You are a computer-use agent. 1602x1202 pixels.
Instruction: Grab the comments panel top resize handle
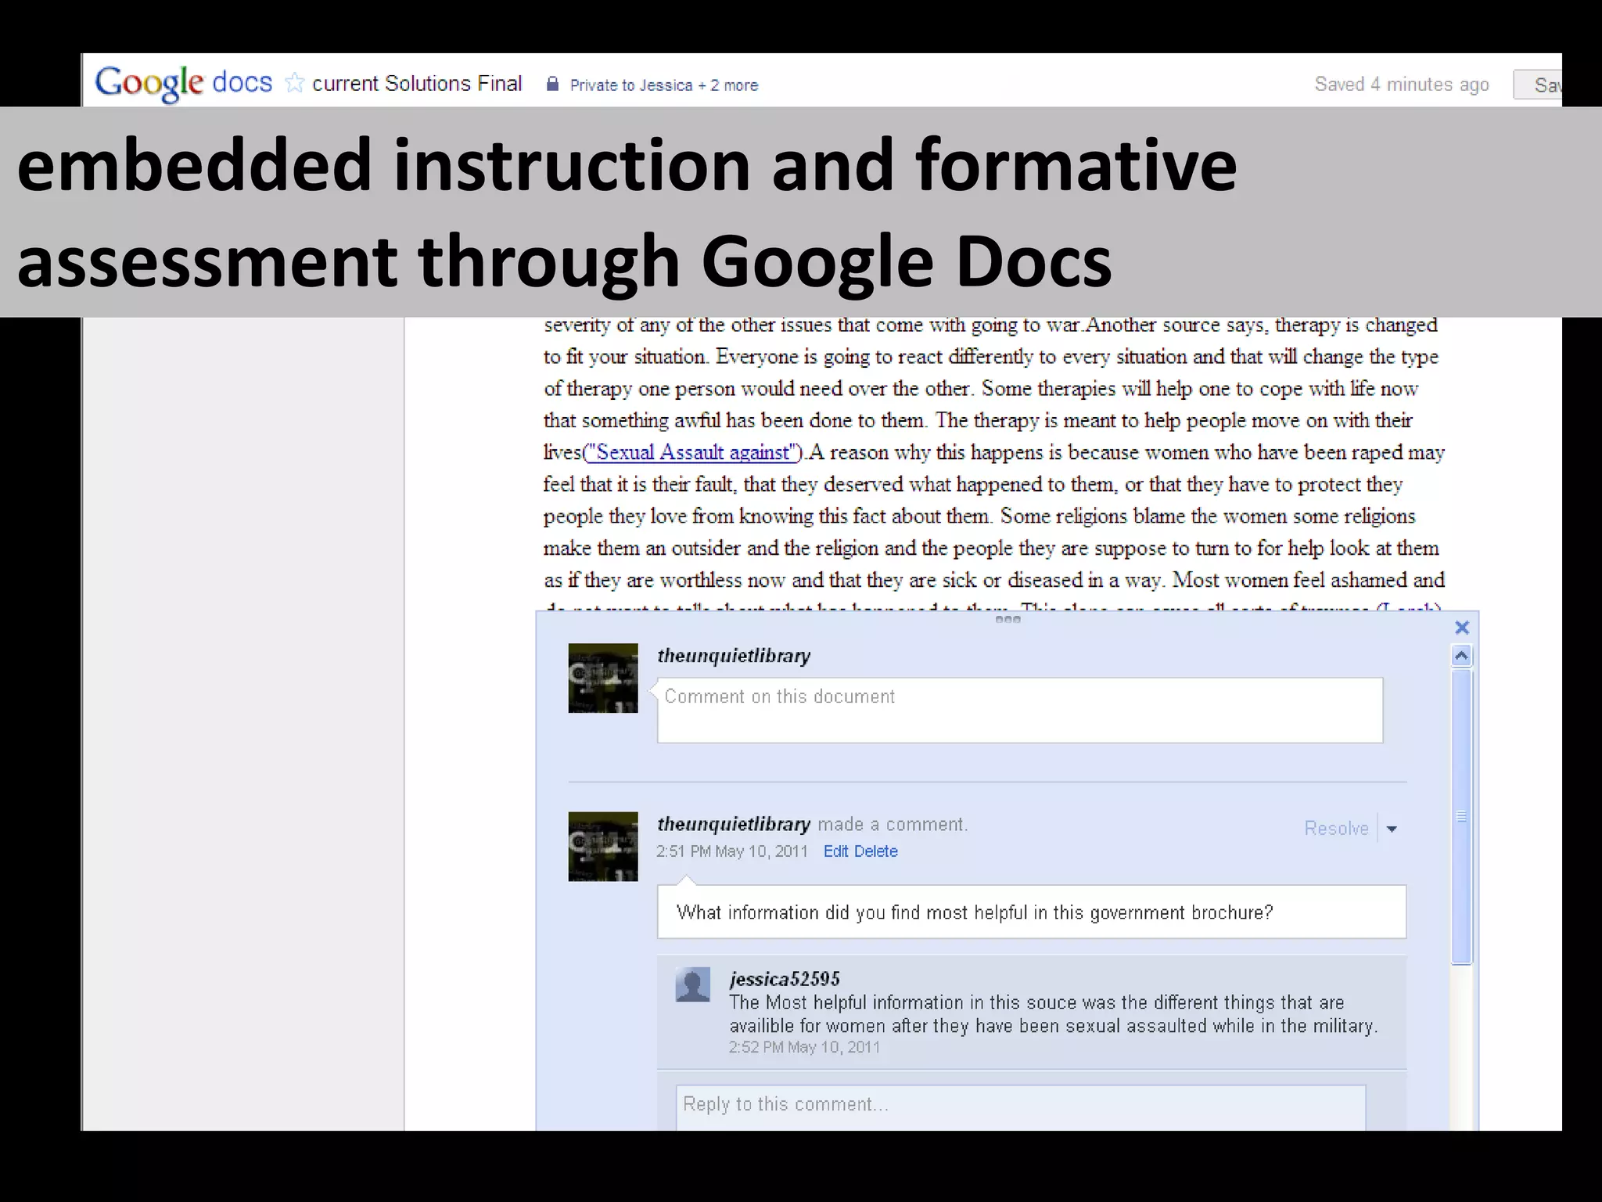(1008, 620)
